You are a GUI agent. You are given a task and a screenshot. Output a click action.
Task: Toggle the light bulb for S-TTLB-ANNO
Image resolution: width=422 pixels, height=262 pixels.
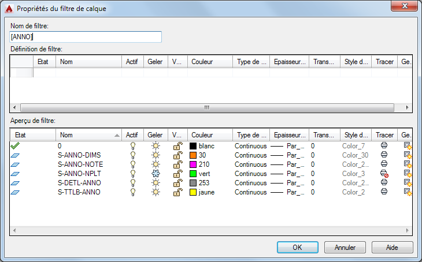(x=133, y=192)
